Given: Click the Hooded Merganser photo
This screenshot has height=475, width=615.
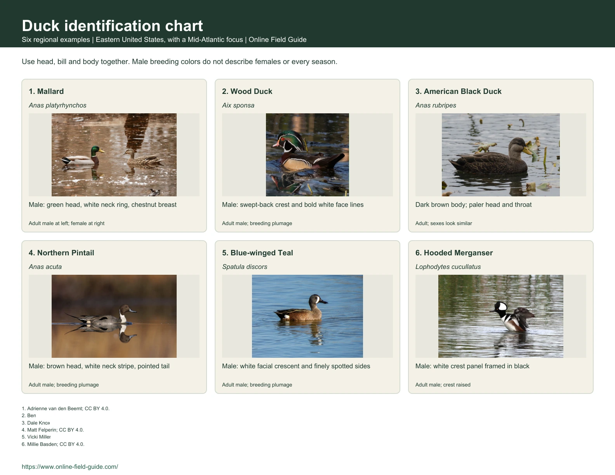Looking at the screenshot, I should (x=501, y=316).
